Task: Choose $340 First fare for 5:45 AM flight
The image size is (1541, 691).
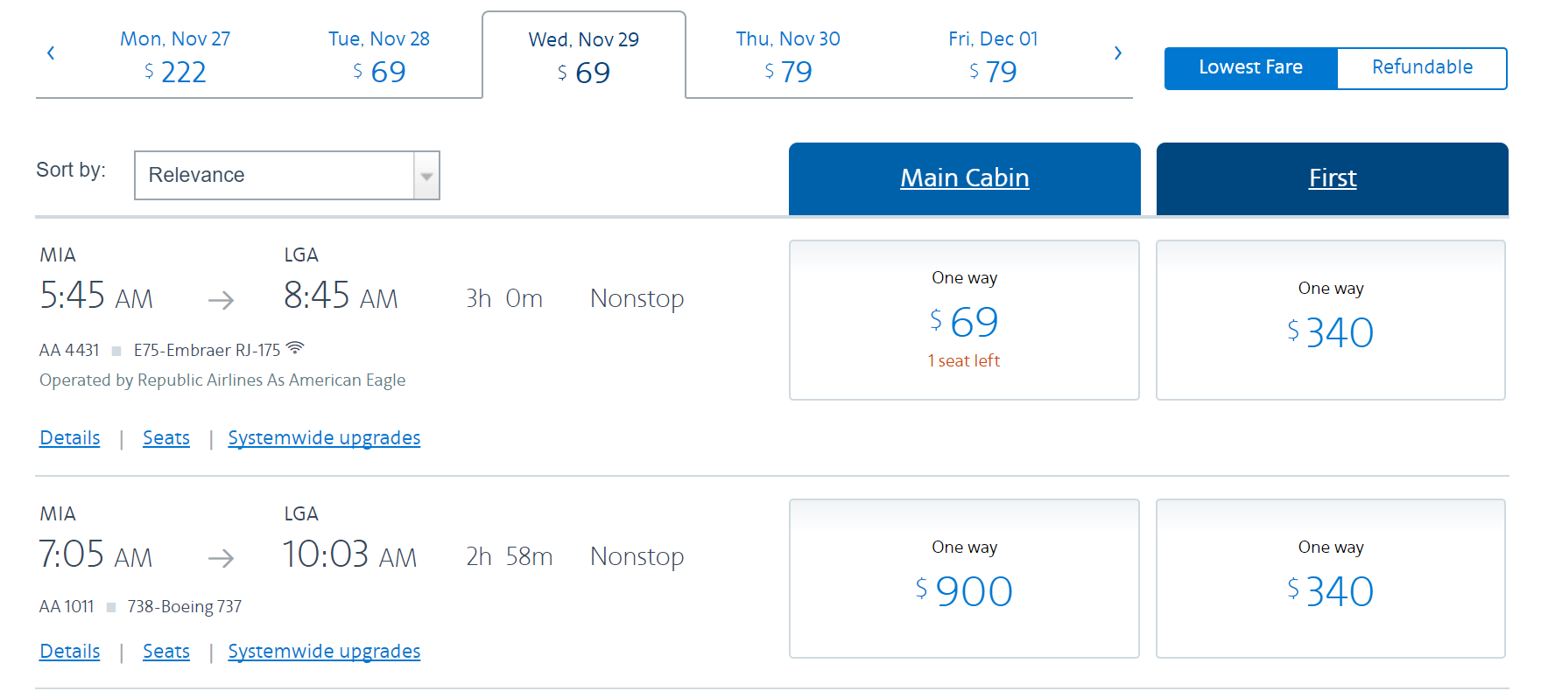Action: [x=1330, y=321]
